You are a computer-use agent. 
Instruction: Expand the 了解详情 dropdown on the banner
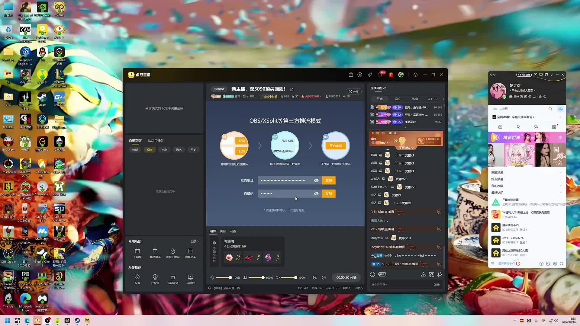[x=406, y=148]
